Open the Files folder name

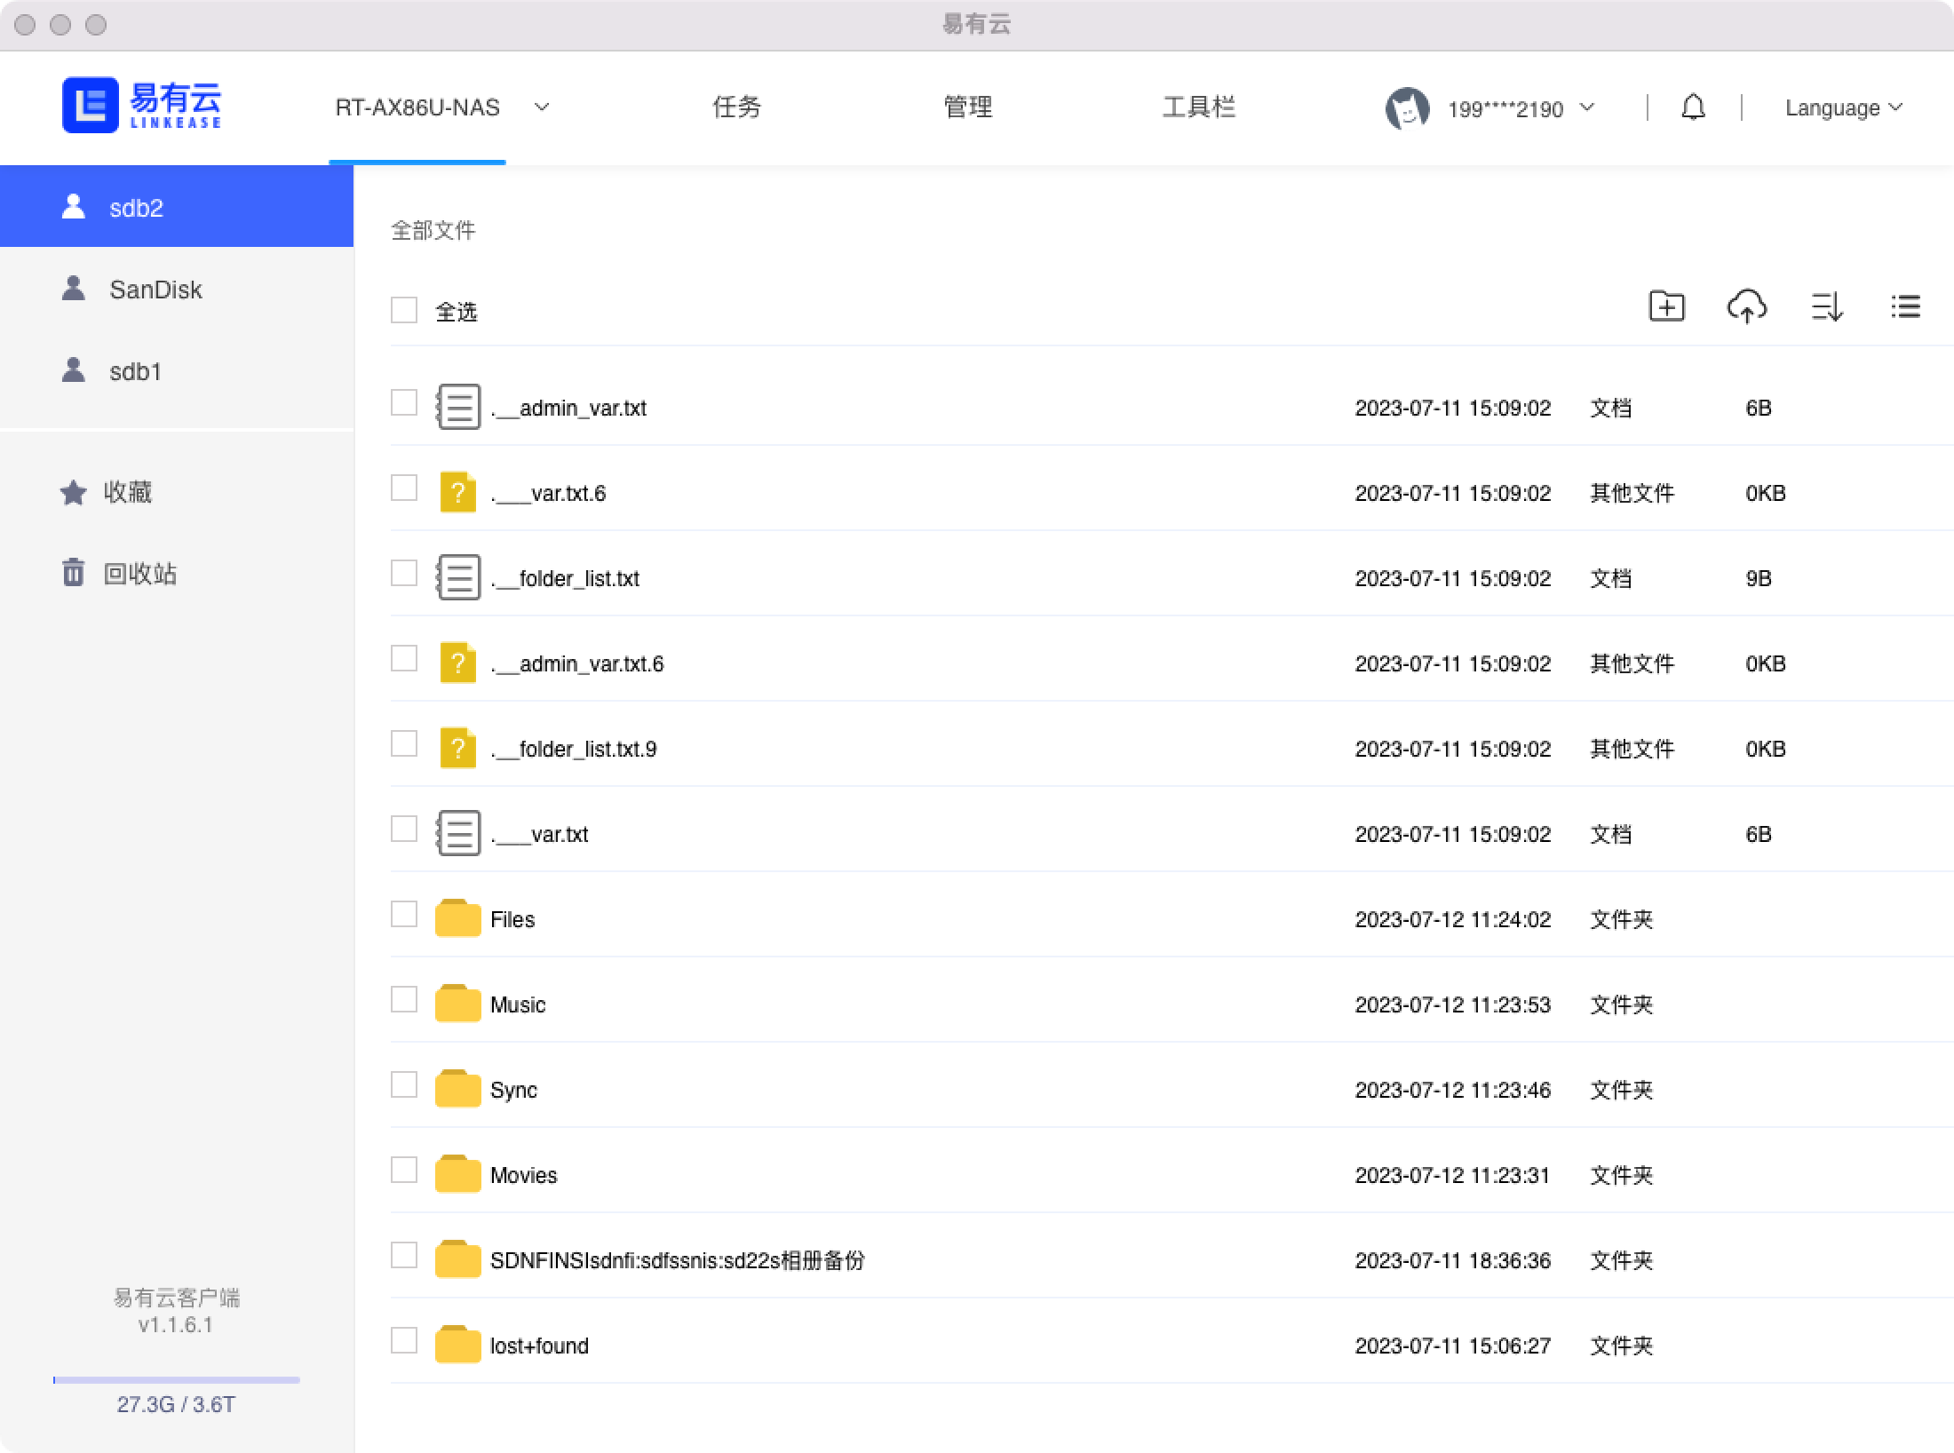(x=512, y=919)
